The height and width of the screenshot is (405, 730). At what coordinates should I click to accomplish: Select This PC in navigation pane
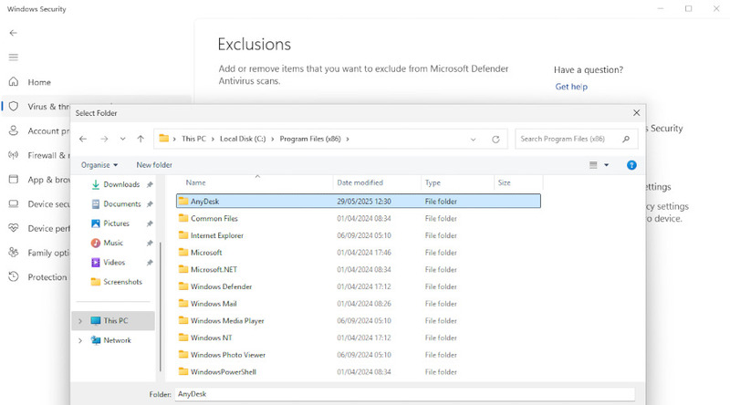pyautogui.click(x=115, y=321)
